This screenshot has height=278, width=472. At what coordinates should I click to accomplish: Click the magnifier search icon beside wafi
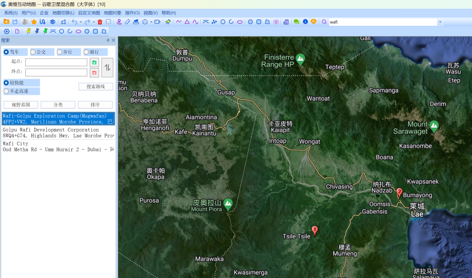tap(324, 22)
